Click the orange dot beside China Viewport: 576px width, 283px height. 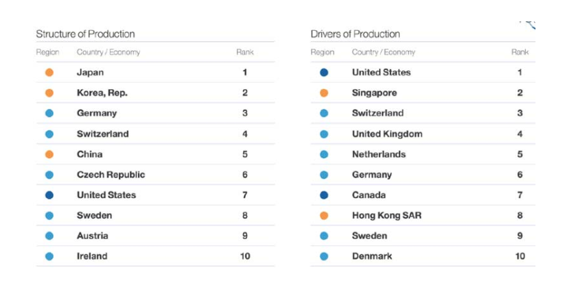pos(49,154)
